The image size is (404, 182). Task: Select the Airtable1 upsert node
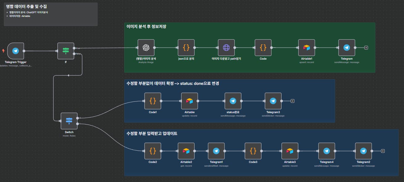coord(307,48)
